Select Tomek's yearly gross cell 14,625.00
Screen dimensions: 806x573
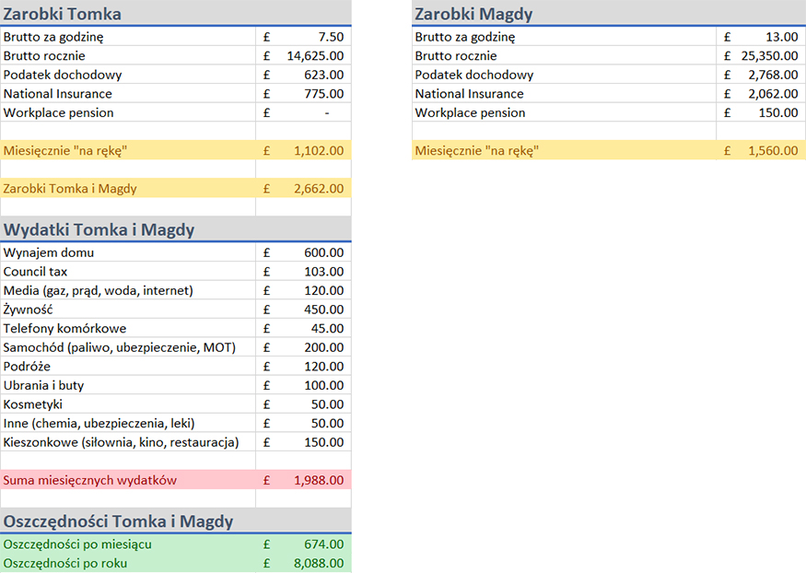click(x=315, y=55)
